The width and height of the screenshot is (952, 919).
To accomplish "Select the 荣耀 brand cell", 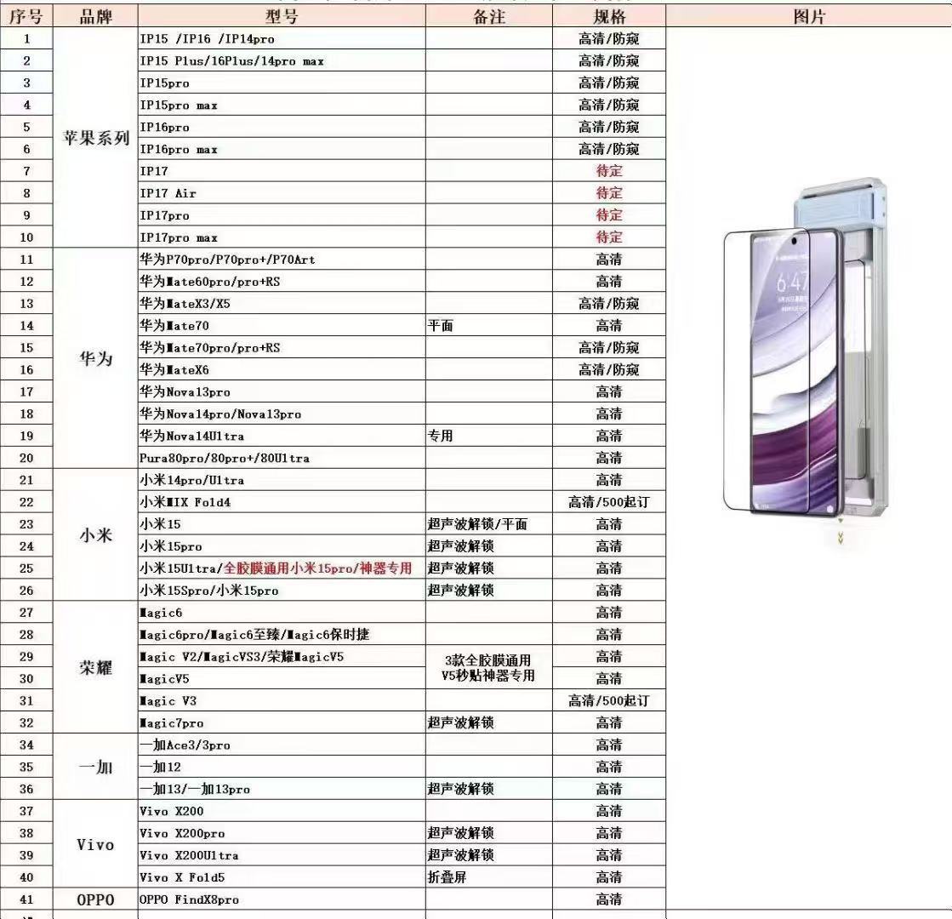I will (x=95, y=667).
